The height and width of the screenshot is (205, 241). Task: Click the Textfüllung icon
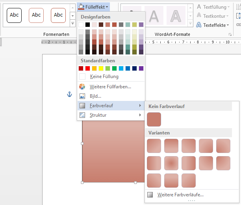(199, 7)
